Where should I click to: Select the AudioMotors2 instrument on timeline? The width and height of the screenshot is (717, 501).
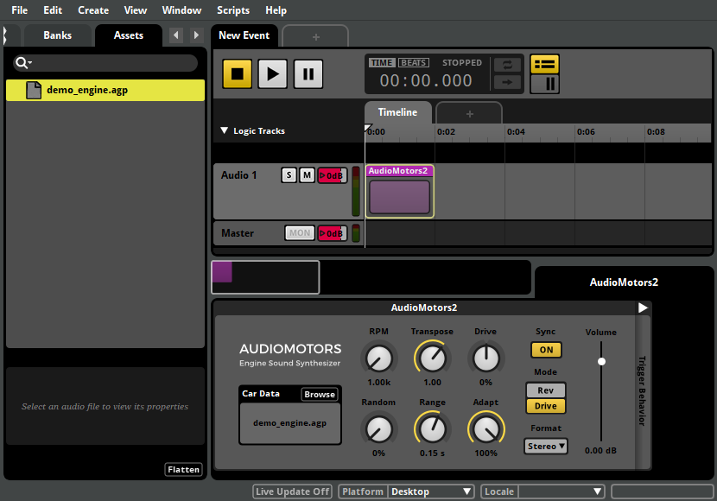pos(399,195)
